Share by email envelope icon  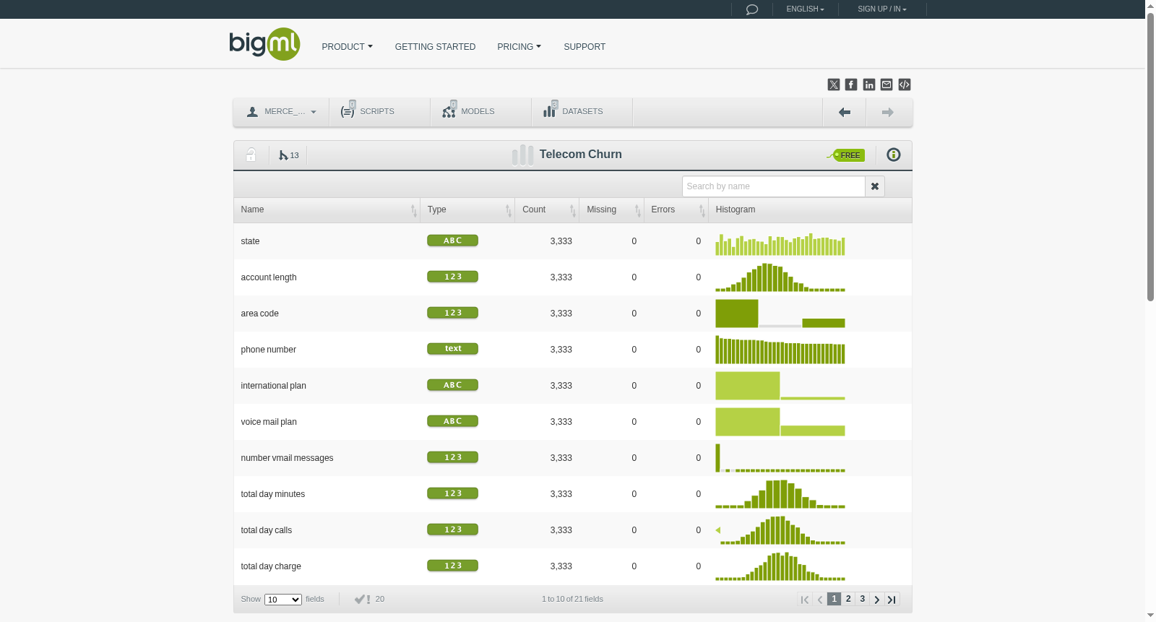pyautogui.click(x=887, y=85)
